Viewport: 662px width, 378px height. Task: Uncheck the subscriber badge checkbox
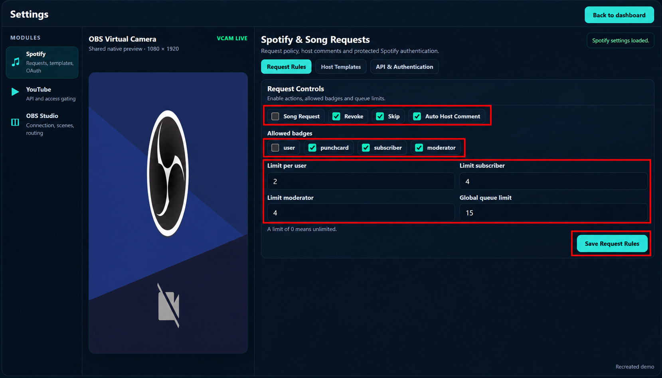point(366,148)
